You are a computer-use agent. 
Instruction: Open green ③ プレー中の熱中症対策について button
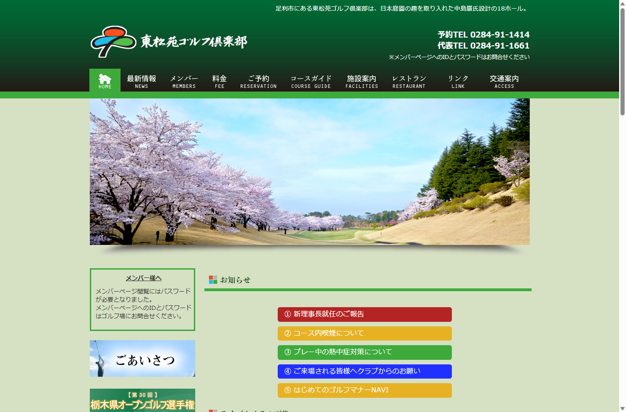(365, 352)
